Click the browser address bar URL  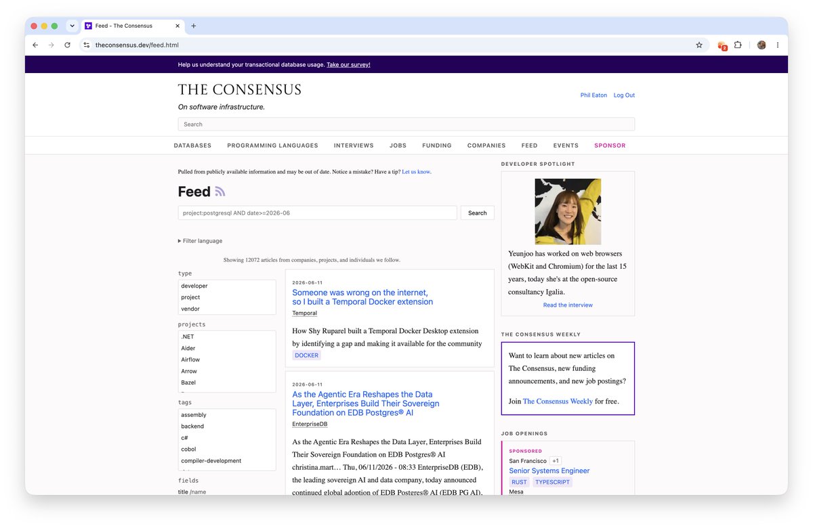tap(137, 45)
